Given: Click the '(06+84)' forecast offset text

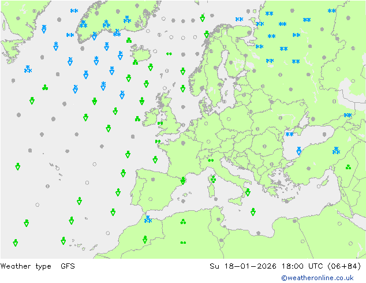Looking at the screenshot, I should pyautogui.click(x=344, y=266).
